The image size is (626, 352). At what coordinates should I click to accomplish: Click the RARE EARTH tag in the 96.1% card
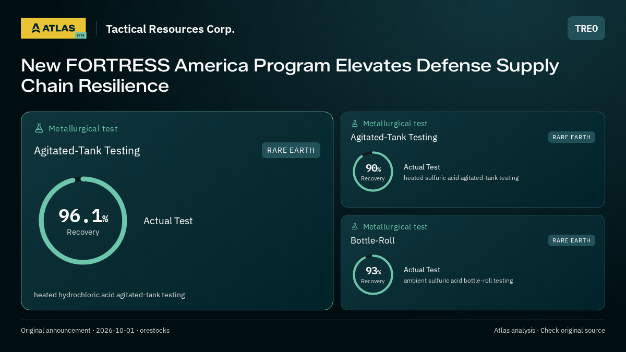click(x=291, y=150)
